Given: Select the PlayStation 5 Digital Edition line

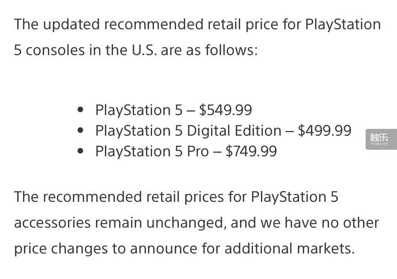Looking at the screenshot, I should coord(223,131).
